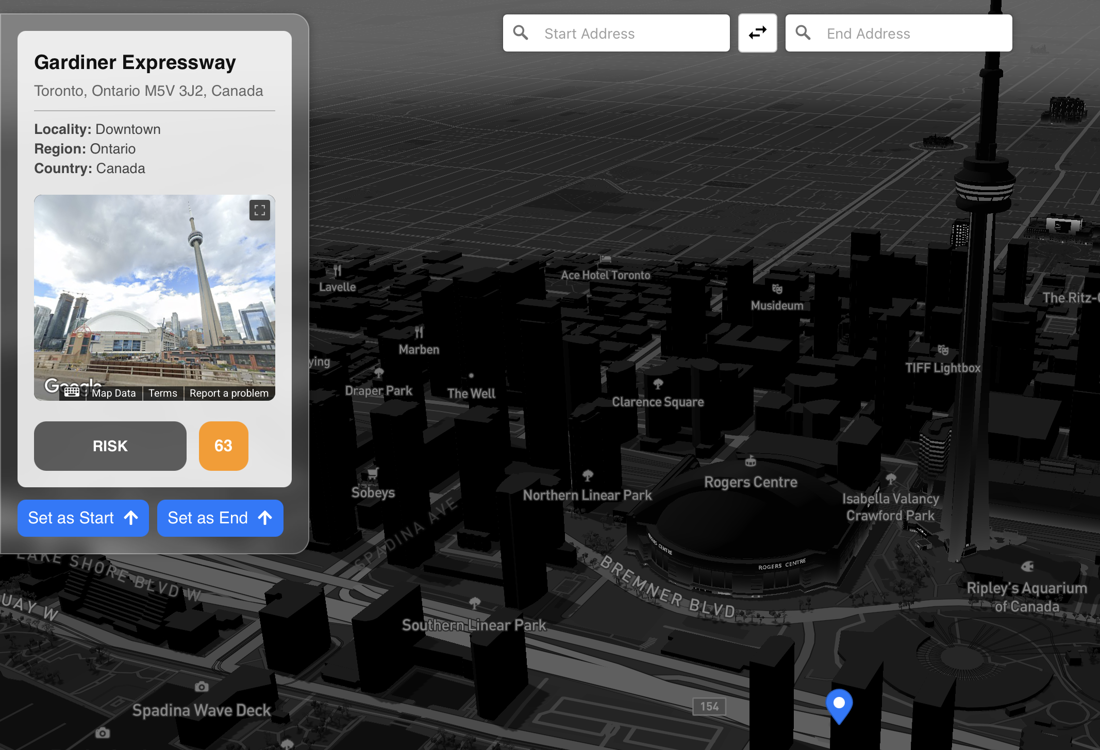This screenshot has height=750, width=1100.
Task: Click the Rogers Centre stadium map icon
Action: tap(751, 462)
